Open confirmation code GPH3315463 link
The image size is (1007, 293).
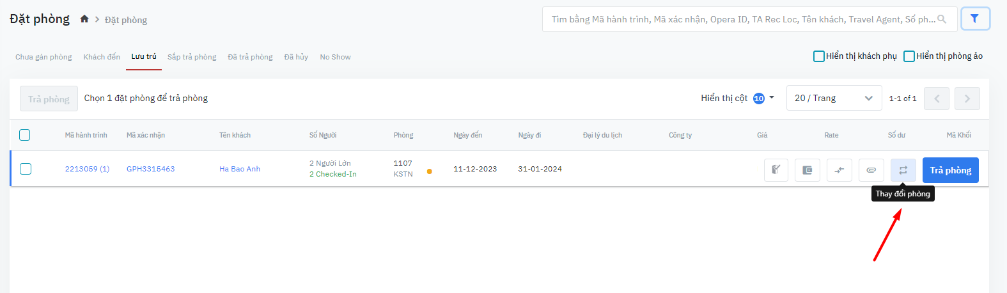point(150,169)
